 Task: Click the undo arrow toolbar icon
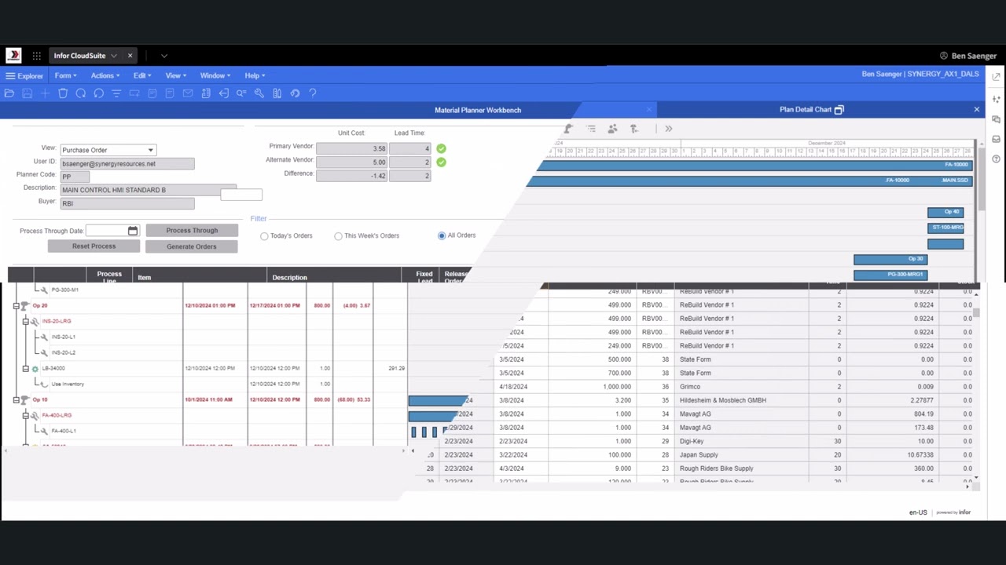pyautogui.click(x=295, y=93)
